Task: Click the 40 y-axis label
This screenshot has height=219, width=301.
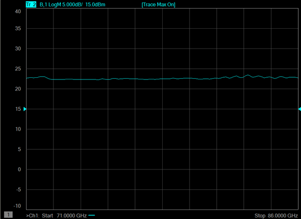Action: pos(18,12)
